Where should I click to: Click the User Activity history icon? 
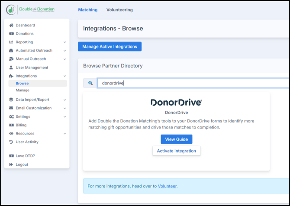click(11, 142)
